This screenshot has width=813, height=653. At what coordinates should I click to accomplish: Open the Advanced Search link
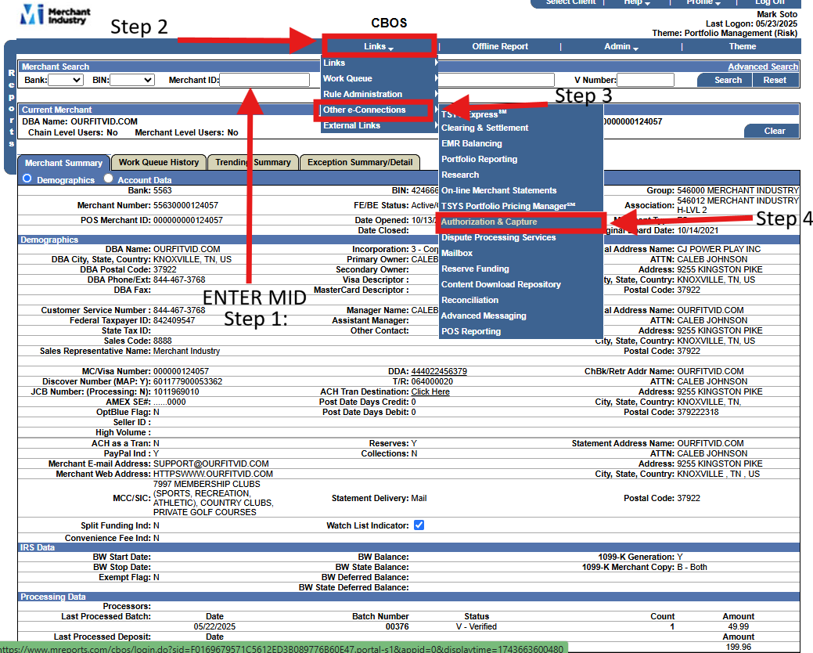coord(763,67)
